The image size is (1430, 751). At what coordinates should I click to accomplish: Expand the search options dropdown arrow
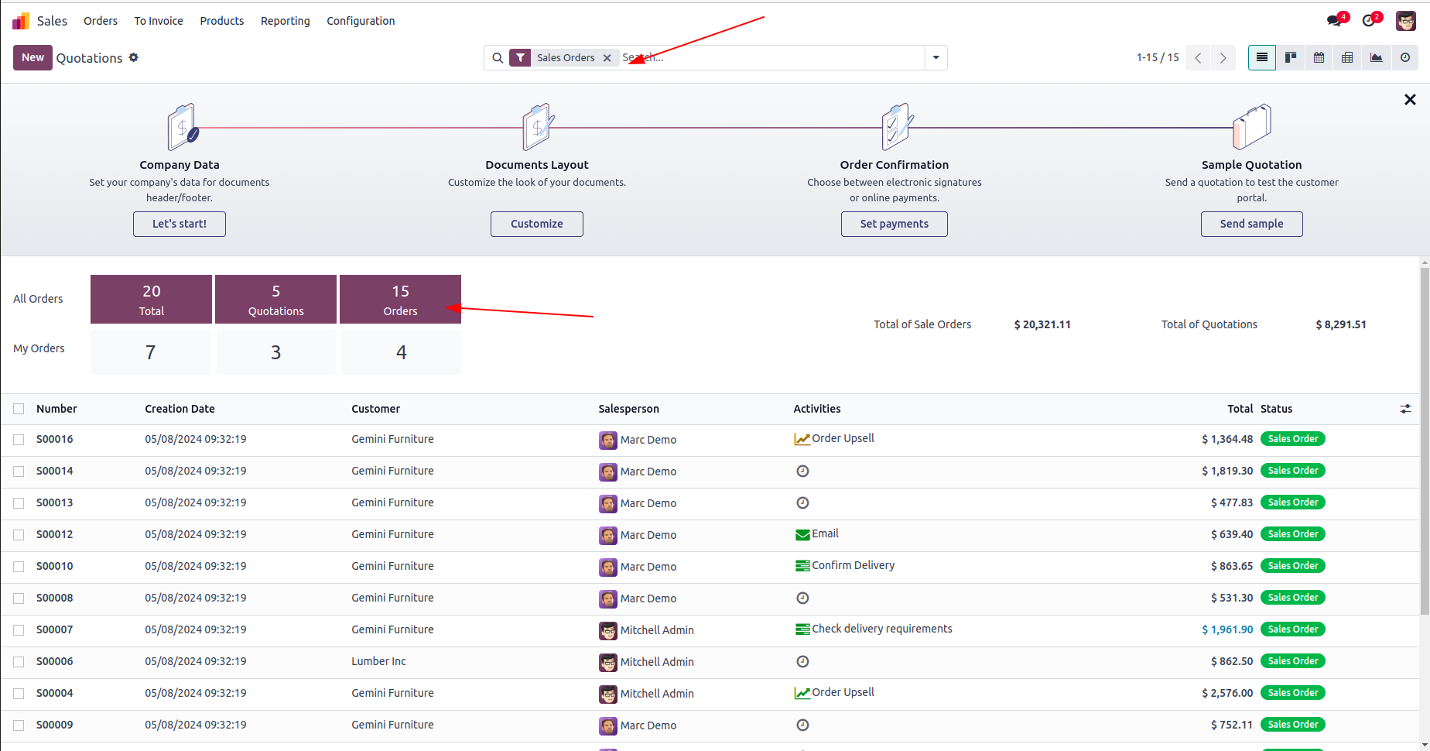(x=936, y=57)
